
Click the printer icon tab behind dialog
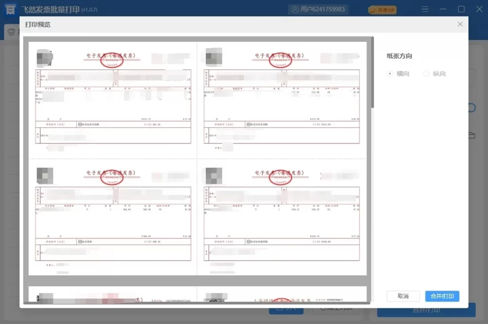[11, 32]
